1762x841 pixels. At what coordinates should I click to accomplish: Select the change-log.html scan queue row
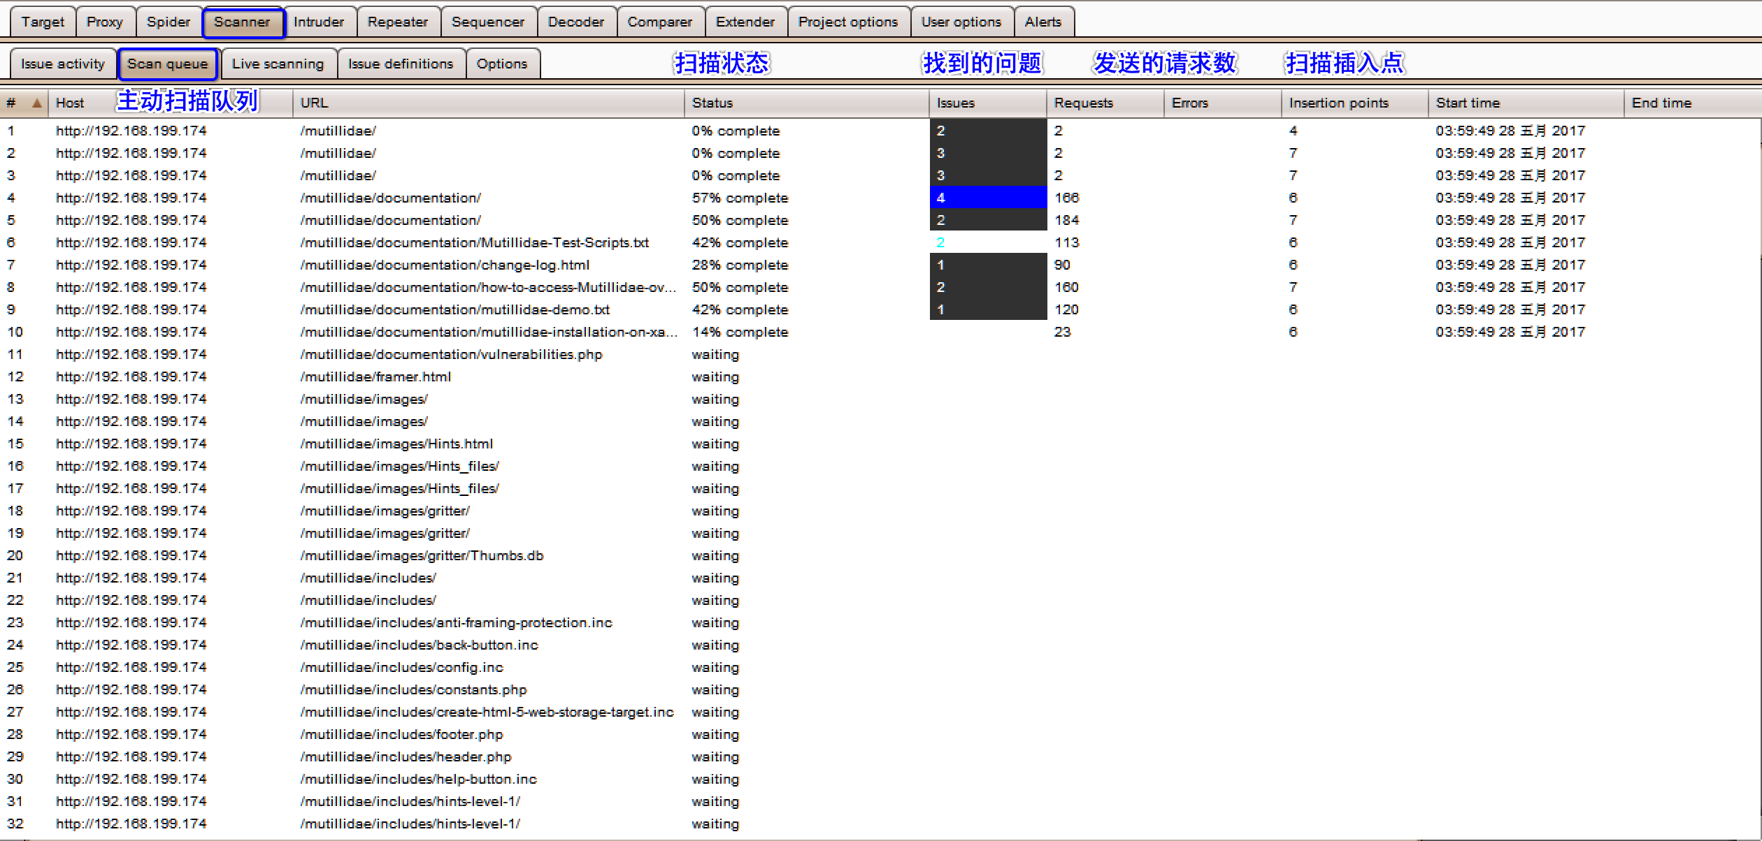[445, 265]
